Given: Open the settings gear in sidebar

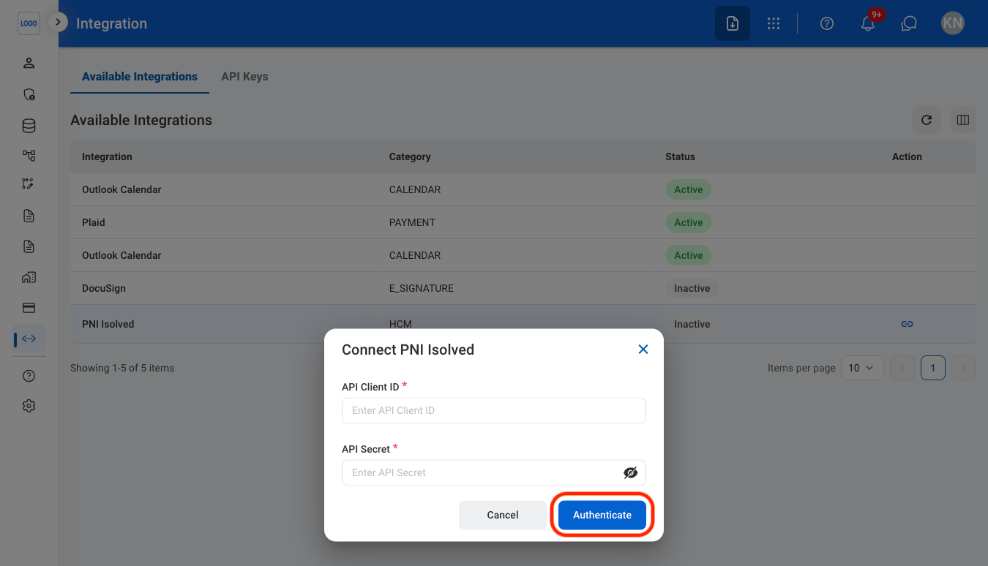Looking at the screenshot, I should click(29, 406).
